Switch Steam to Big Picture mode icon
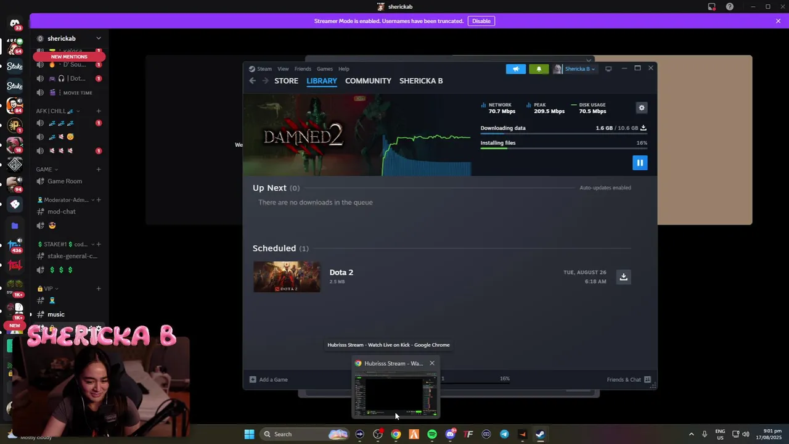 (x=608, y=68)
